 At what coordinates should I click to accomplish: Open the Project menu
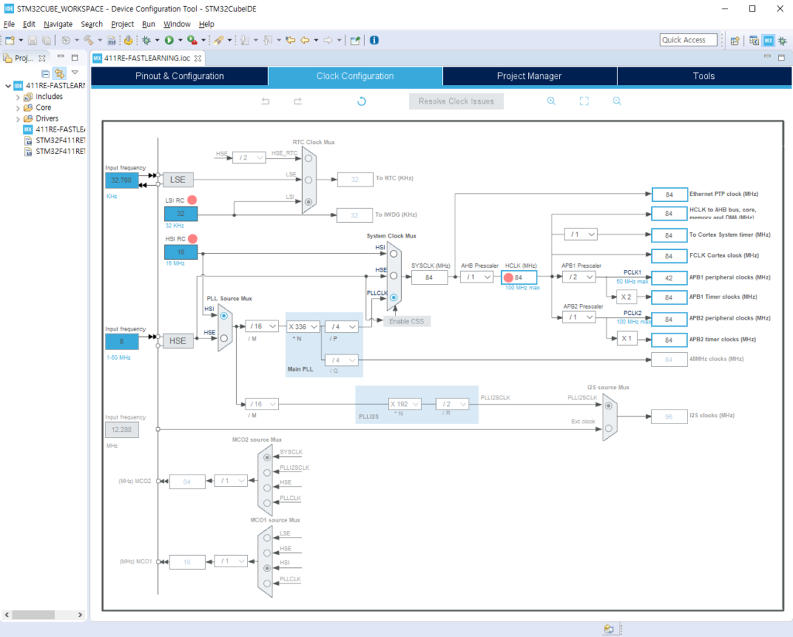click(x=122, y=24)
